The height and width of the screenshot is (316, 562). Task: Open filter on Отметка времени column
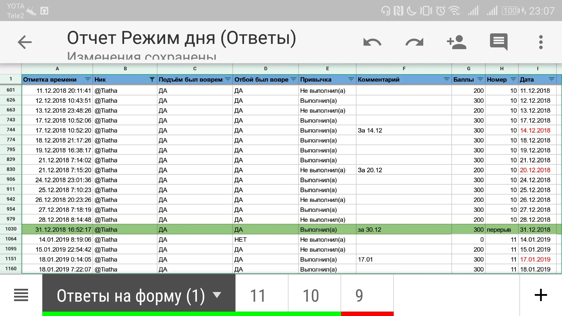(x=88, y=79)
